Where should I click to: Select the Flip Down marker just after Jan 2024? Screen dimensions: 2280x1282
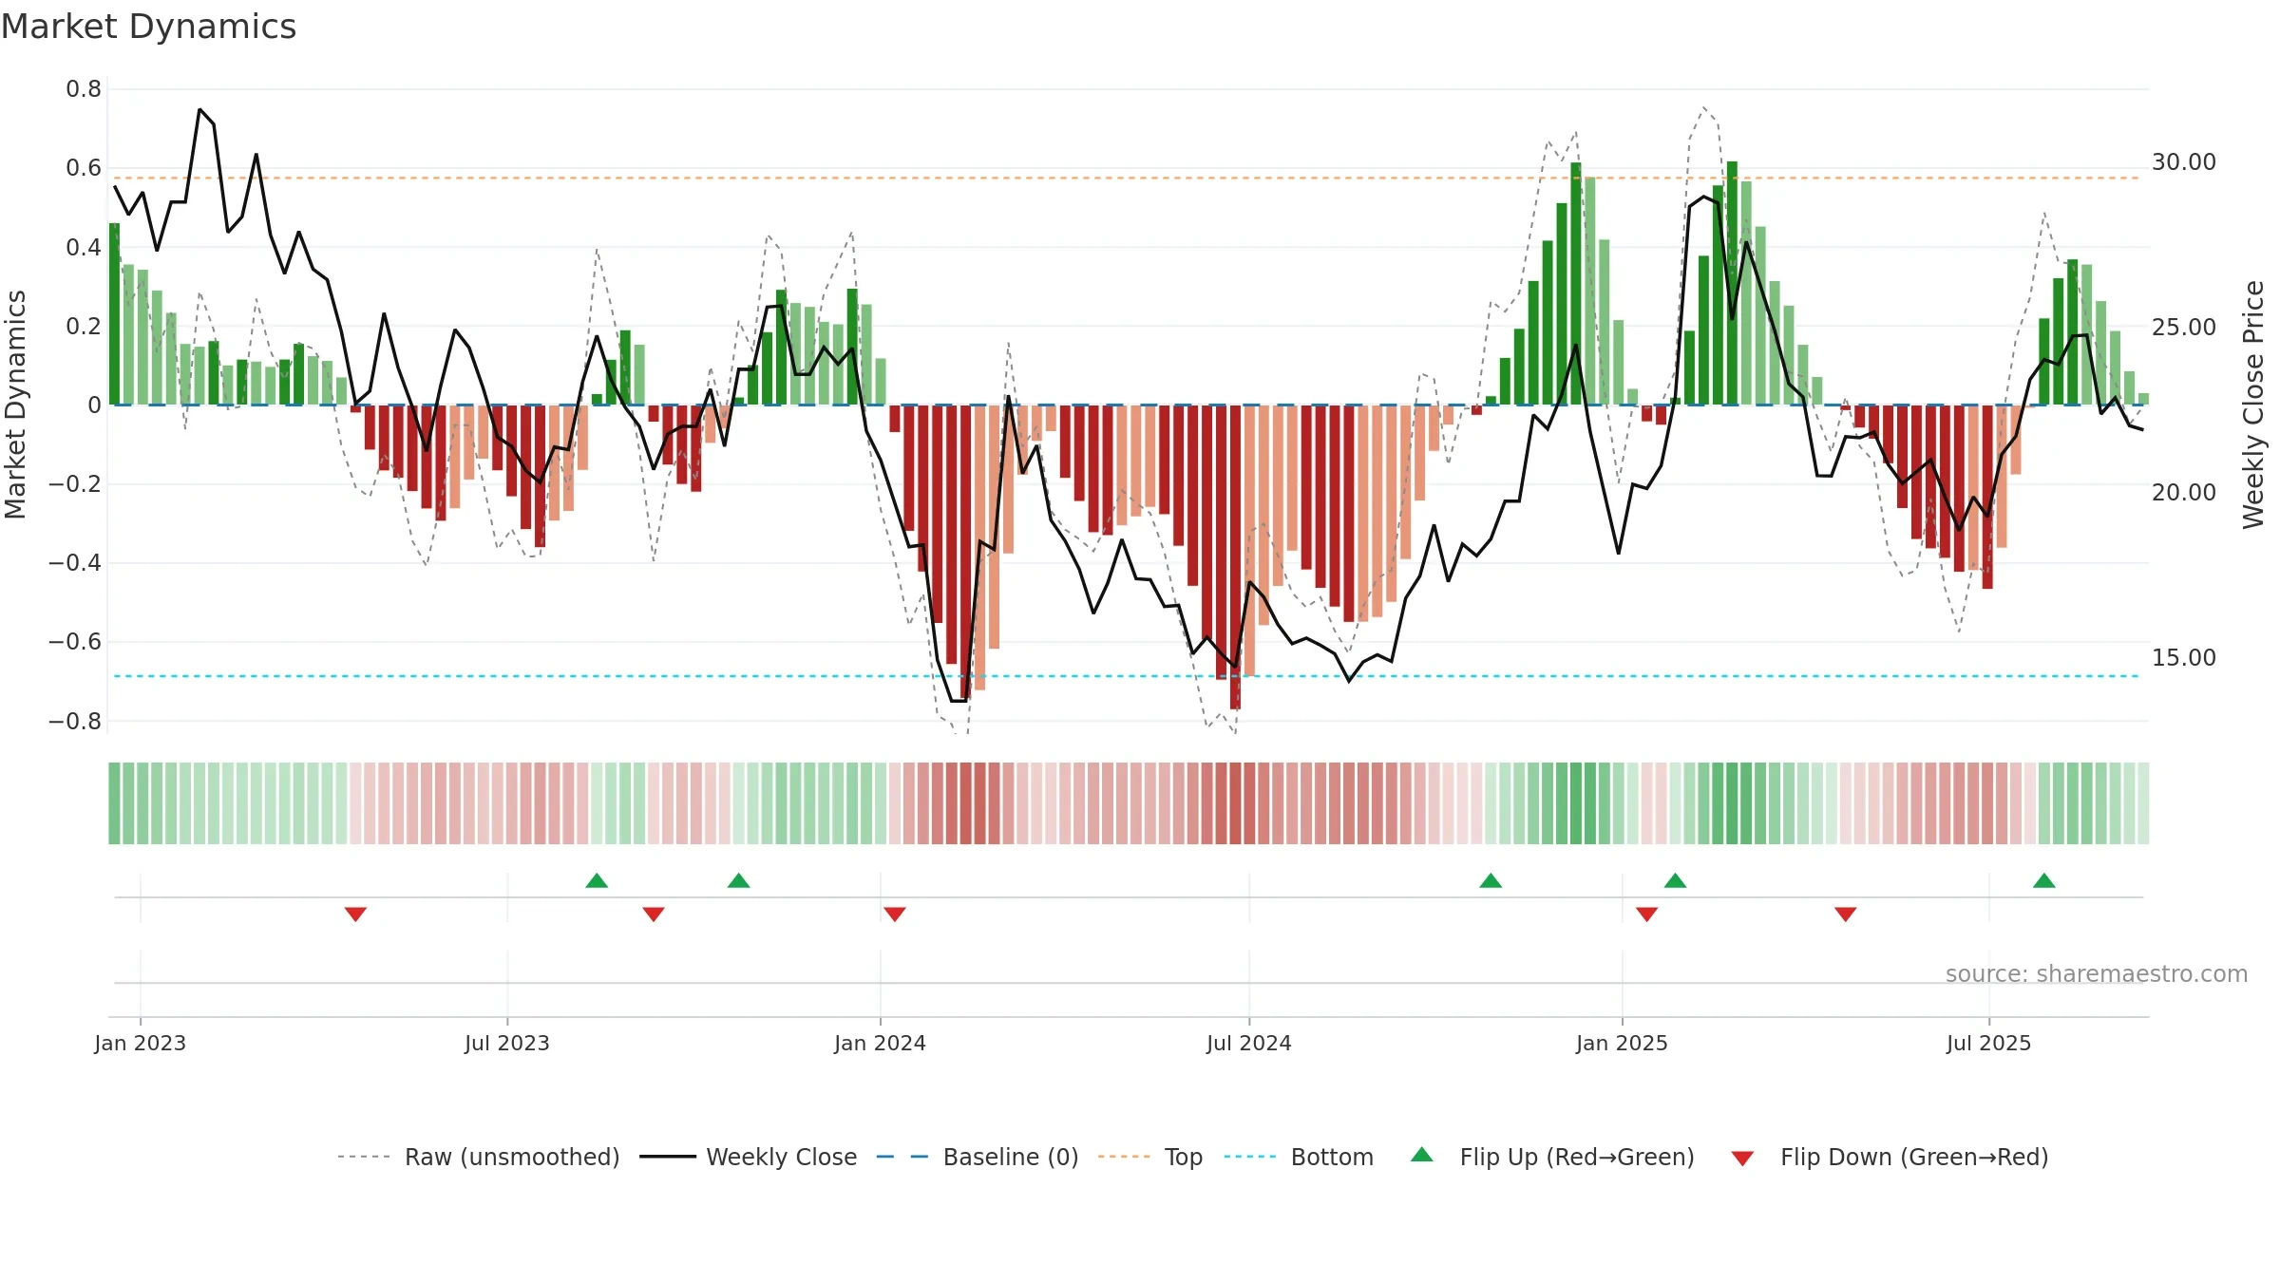click(x=895, y=914)
